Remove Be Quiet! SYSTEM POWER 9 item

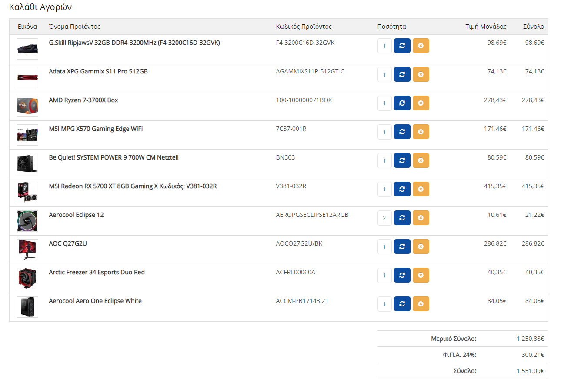coord(421,160)
